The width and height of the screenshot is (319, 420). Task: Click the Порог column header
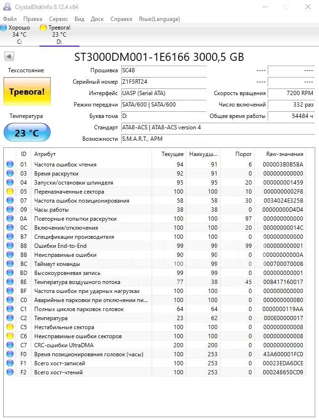click(237, 154)
